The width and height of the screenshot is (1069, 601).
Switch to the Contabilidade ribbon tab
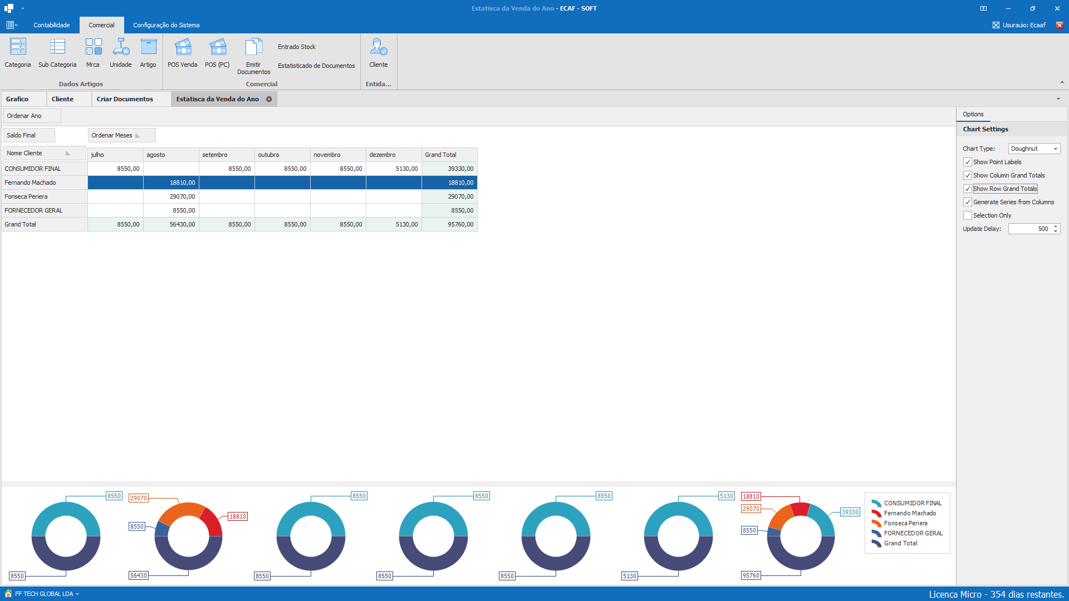52,25
